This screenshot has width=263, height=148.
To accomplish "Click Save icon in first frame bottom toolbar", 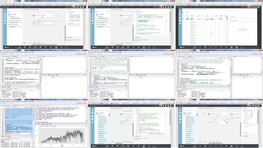I will tap(25, 47).
